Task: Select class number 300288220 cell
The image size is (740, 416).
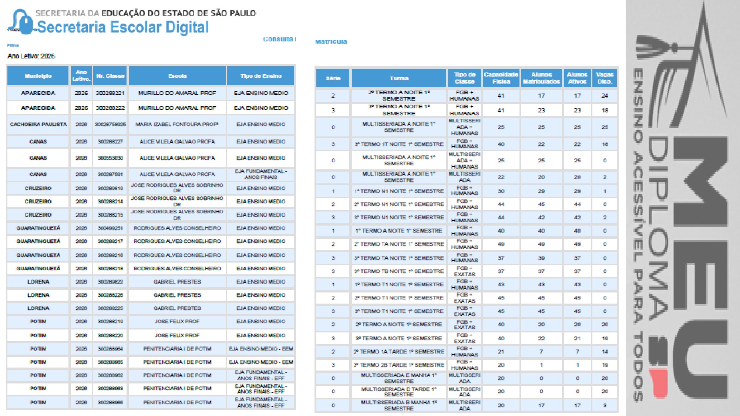Action: 110,336
